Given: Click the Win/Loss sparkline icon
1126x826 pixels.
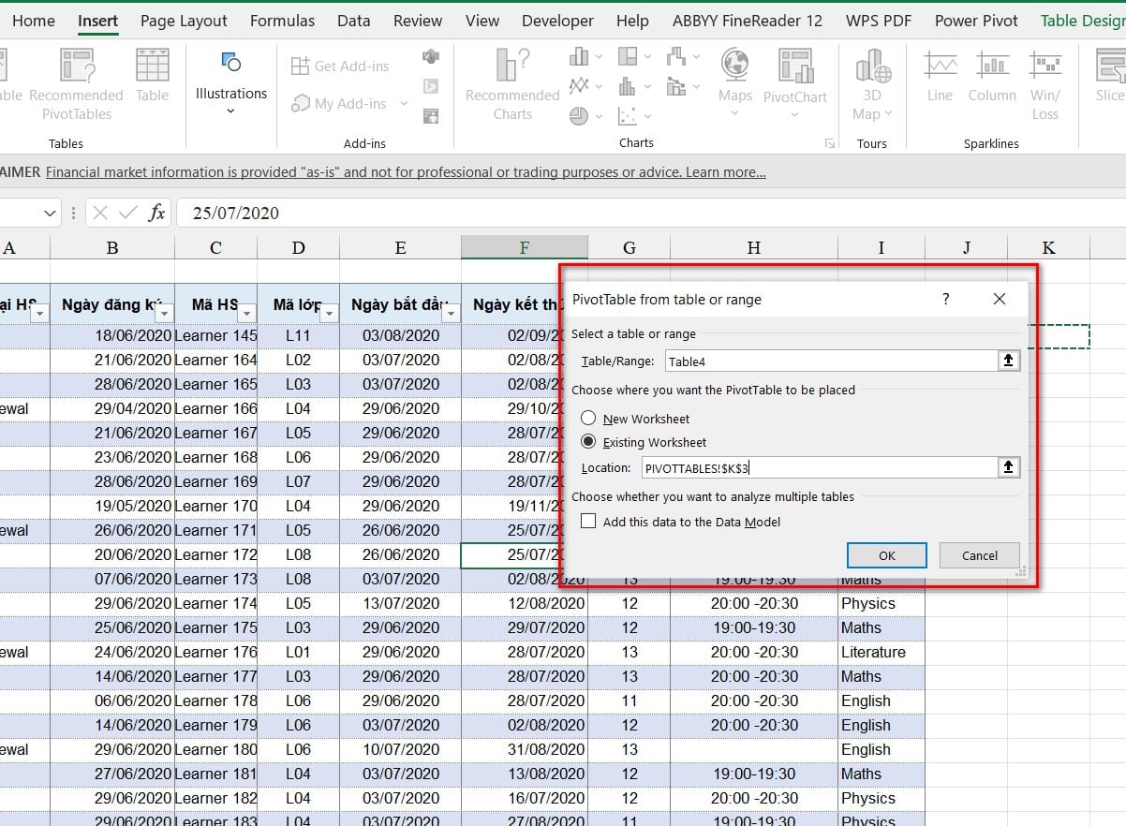Looking at the screenshot, I should pyautogui.click(x=1045, y=65).
